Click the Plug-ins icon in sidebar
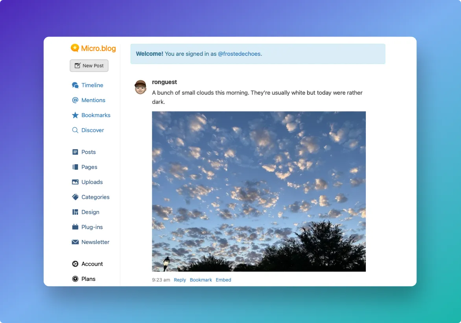 (x=75, y=227)
